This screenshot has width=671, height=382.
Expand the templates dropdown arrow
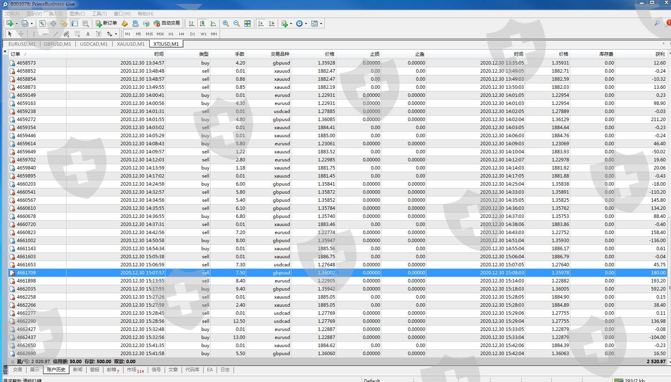(x=321, y=23)
